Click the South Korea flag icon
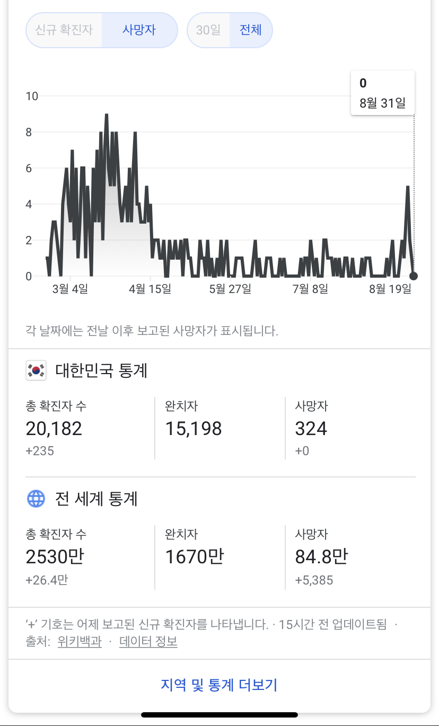The height and width of the screenshot is (726, 439). (x=36, y=370)
